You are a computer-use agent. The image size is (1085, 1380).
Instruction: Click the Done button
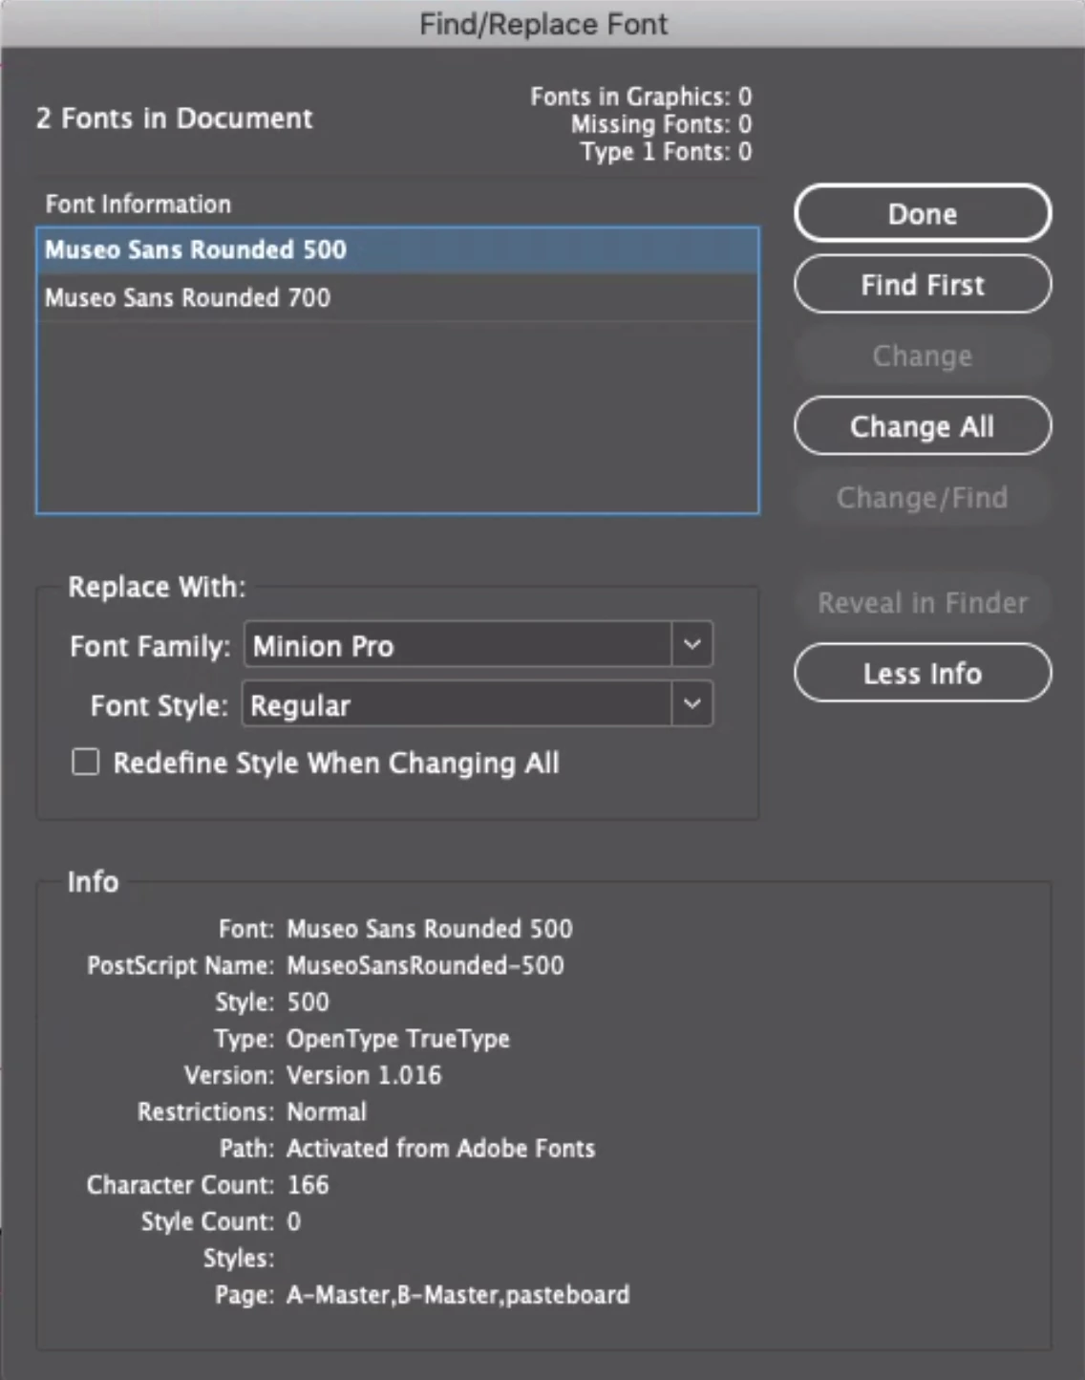[x=922, y=213]
